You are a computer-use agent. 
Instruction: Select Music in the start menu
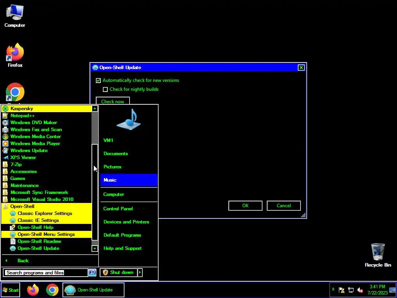point(129,180)
